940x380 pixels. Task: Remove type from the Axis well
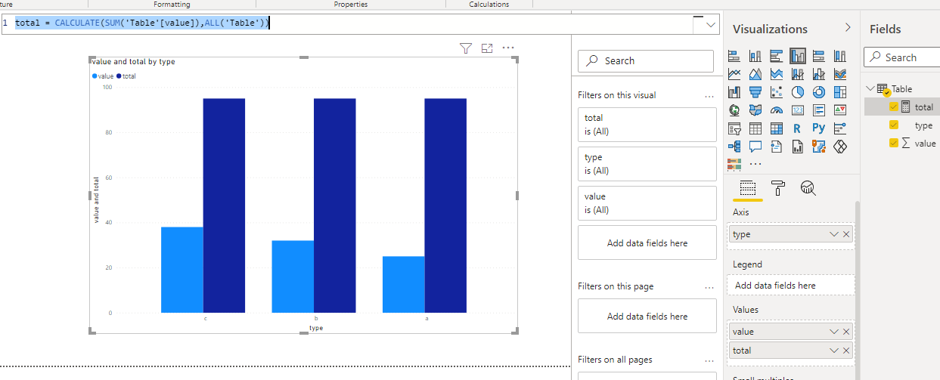(x=846, y=234)
